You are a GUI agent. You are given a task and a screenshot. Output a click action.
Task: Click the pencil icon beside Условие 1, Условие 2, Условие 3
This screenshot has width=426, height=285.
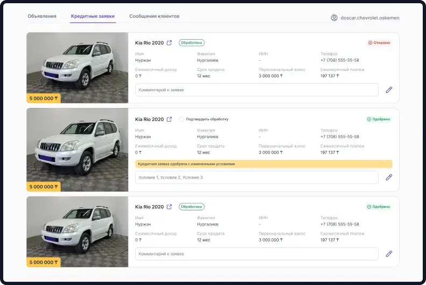click(x=389, y=177)
